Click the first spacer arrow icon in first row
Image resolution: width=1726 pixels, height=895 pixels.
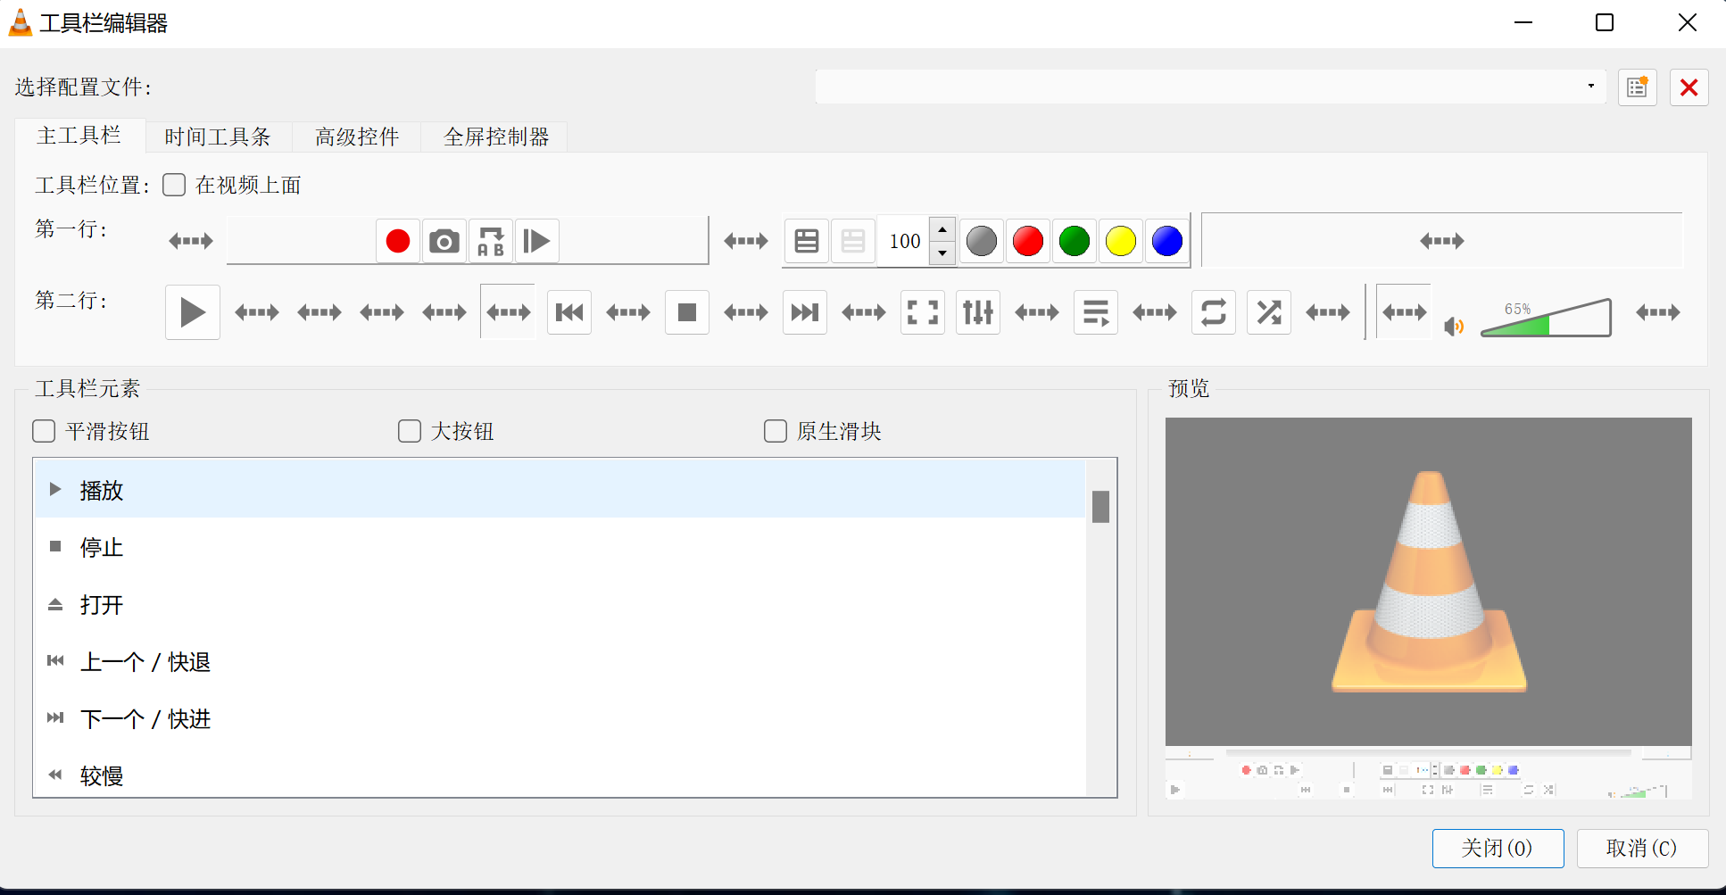pyautogui.click(x=191, y=241)
